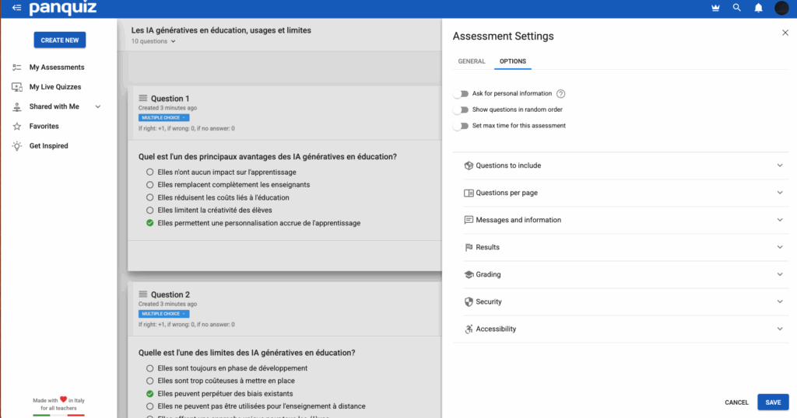797x418 pixels.
Task: Click the Create New button
Action: pyautogui.click(x=60, y=40)
